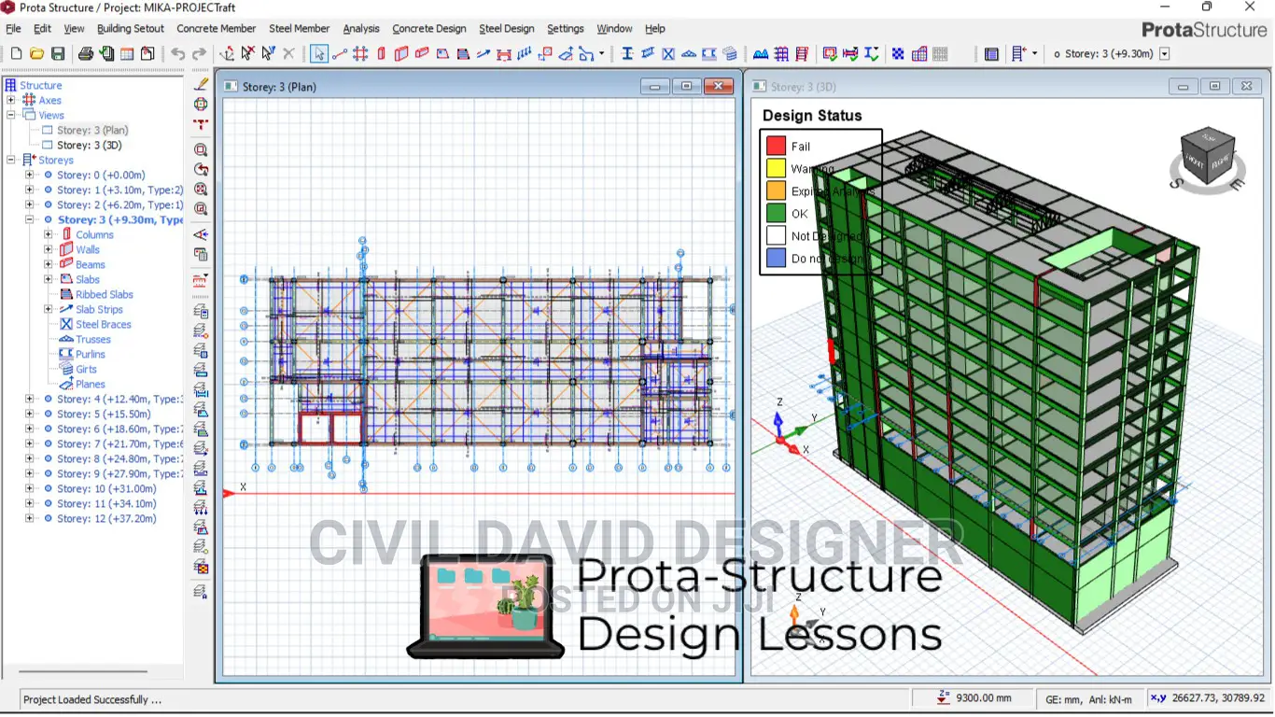Click the Steel I-section member tool
The height and width of the screenshot is (717, 1275).
click(x=627, y=54)
